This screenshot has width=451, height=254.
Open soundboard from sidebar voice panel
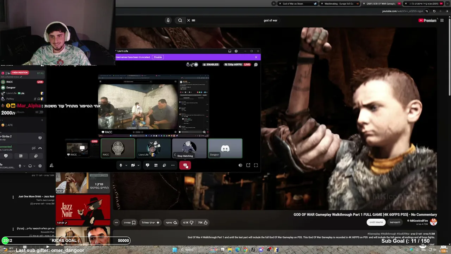click(x=36, y=156)
